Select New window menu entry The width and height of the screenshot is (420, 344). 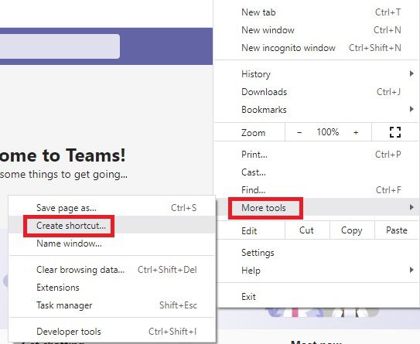(x=316, y=30)
